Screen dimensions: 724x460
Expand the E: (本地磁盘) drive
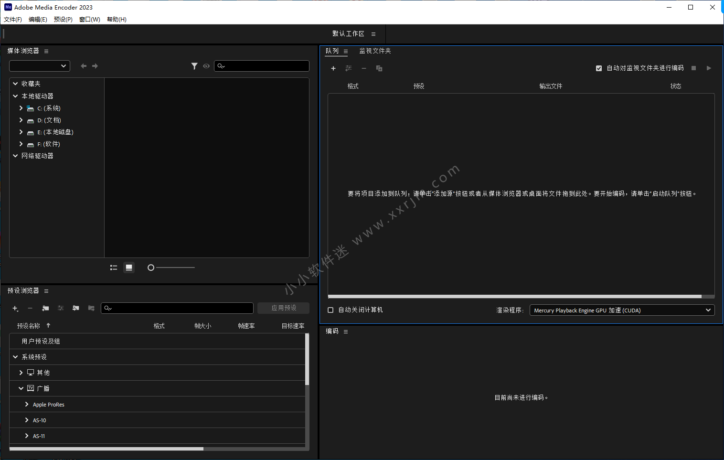(21, 132)
